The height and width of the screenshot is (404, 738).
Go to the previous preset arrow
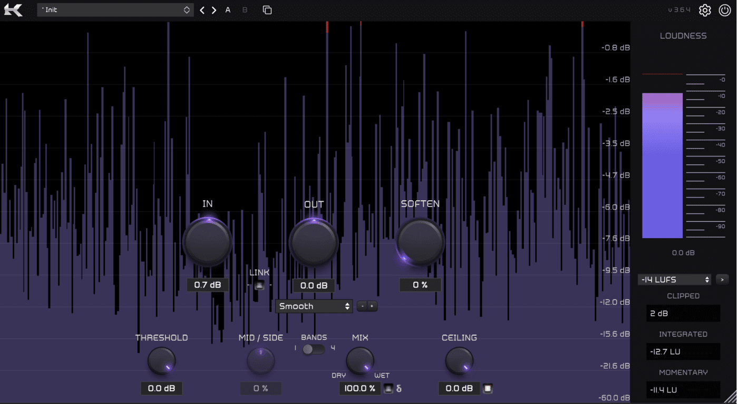point(202,10)
